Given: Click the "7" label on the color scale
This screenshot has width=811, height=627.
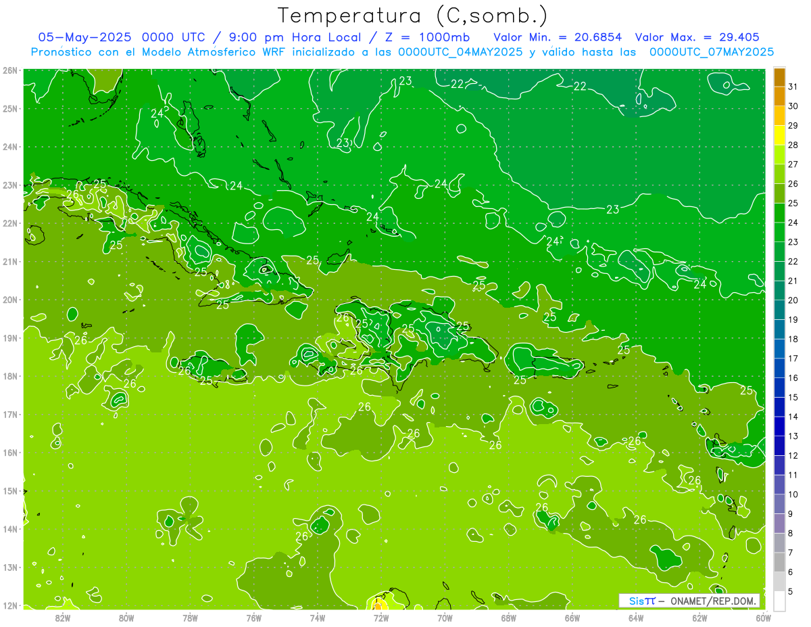Looking at the screenshot, I should tap(791, 552).
